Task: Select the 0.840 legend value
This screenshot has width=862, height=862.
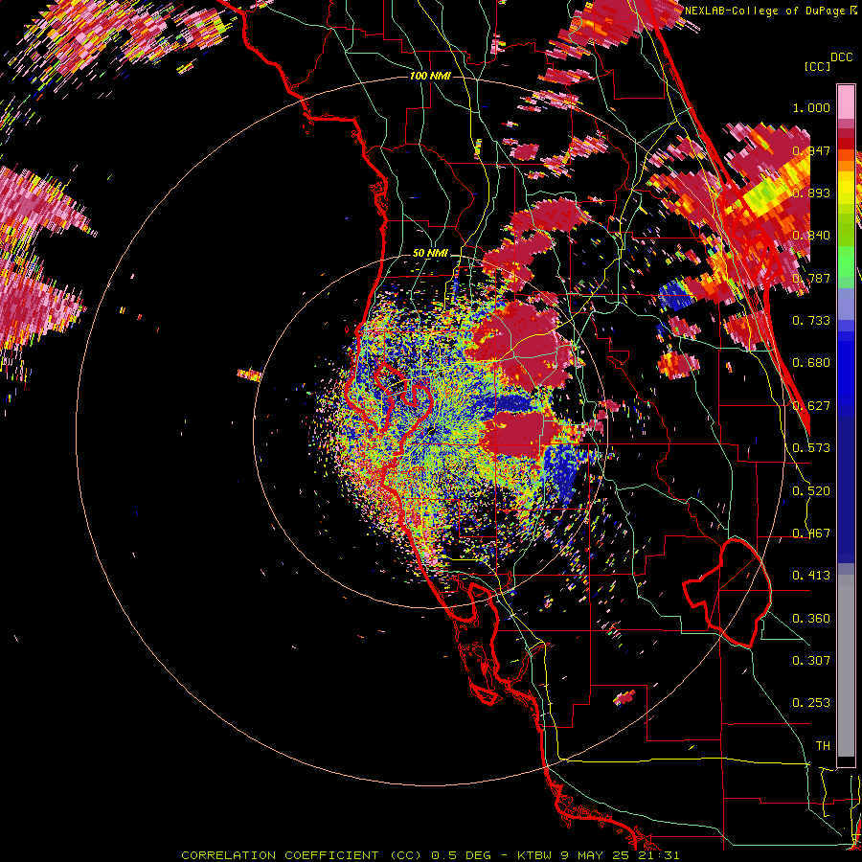Action: pos(811,236)
